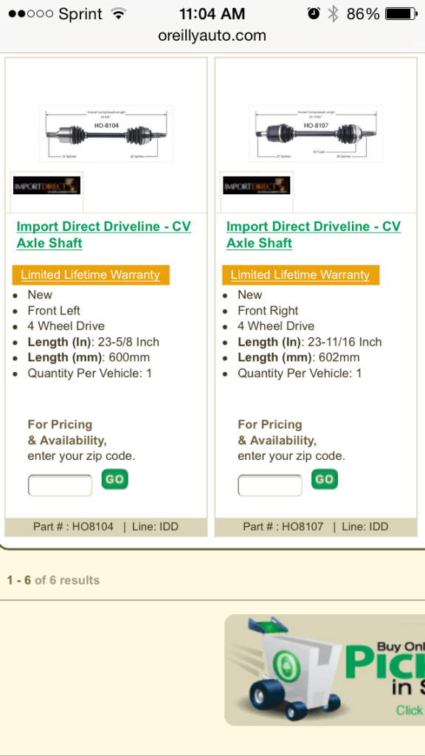View the Limited Lifetime Warranty for Front Left axle
Viewport: 425px width, 756px height.
[x=91, y=275]
